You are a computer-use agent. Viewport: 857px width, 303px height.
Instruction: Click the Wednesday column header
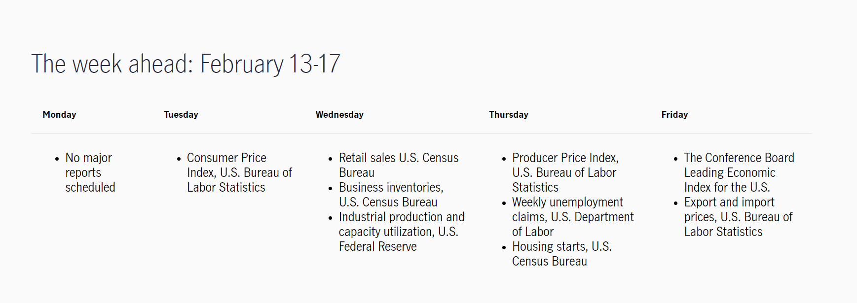(339, 115)
